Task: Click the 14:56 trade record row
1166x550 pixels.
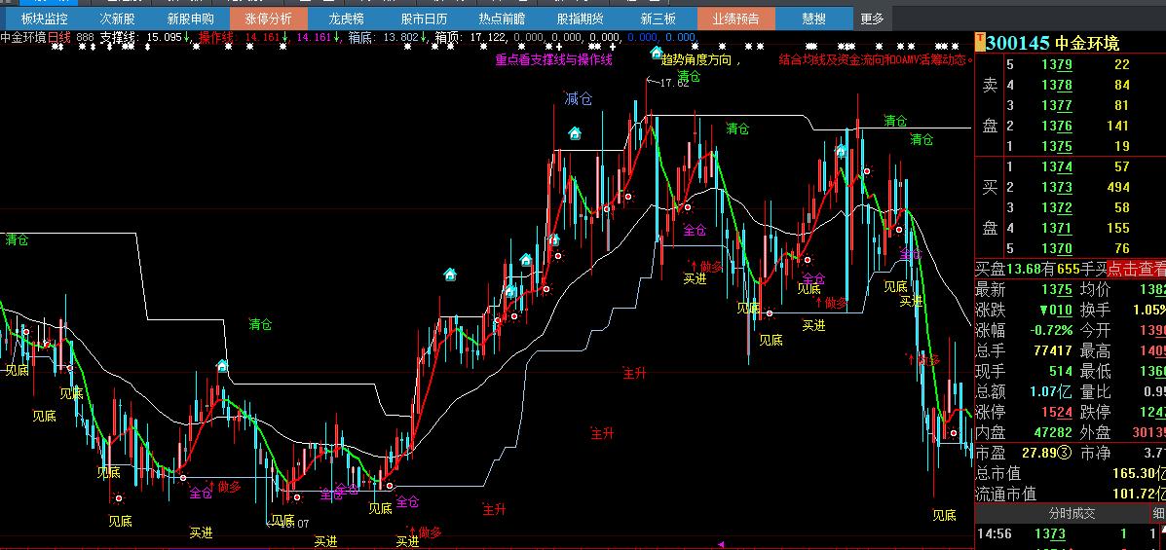Action: [1071, 533]
